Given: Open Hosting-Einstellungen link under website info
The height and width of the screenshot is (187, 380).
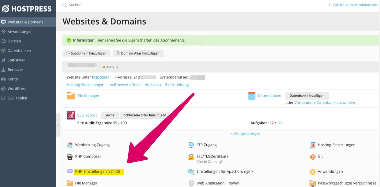Looking at the screenshot, I should coord(85,85).
